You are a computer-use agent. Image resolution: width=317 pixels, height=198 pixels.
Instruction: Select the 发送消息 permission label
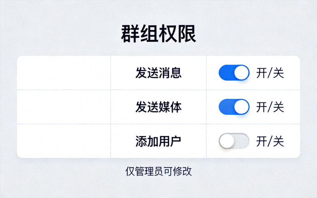pos(158,73)
